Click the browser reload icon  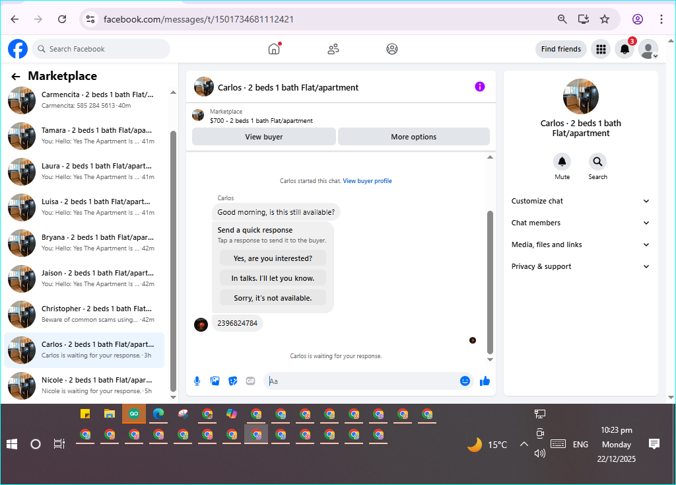[62, 19]
